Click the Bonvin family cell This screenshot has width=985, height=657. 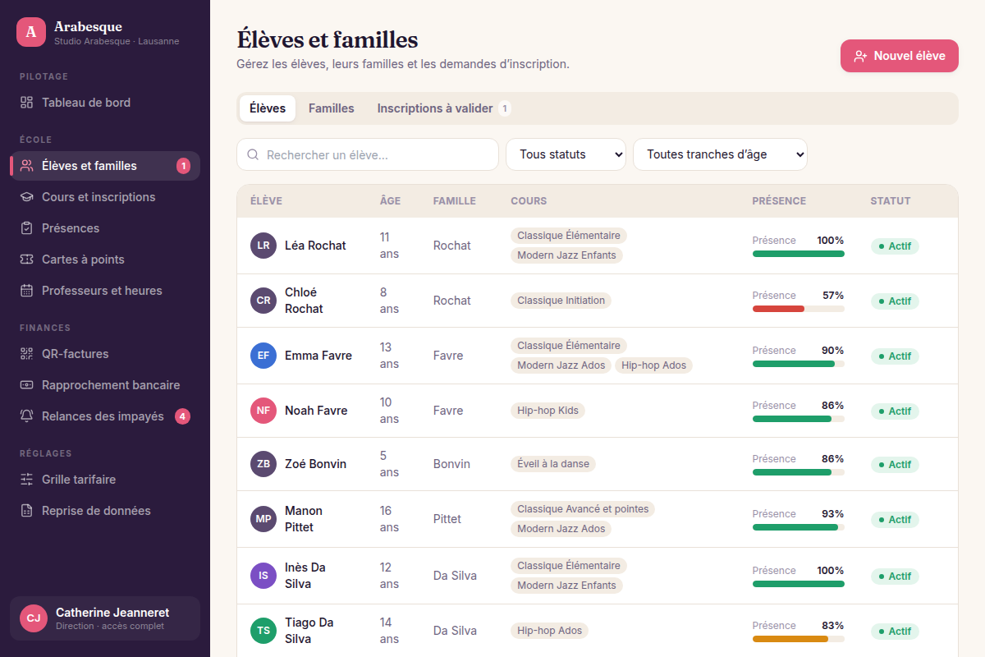(x=451, y=464)
